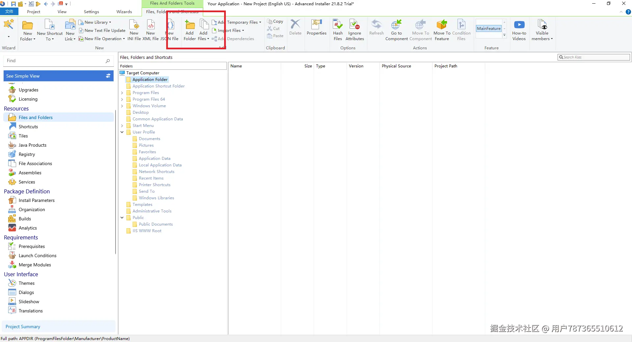Select Public Documents folder
The width and height of the screenshot is (632, 342).
tap(156, 224)
